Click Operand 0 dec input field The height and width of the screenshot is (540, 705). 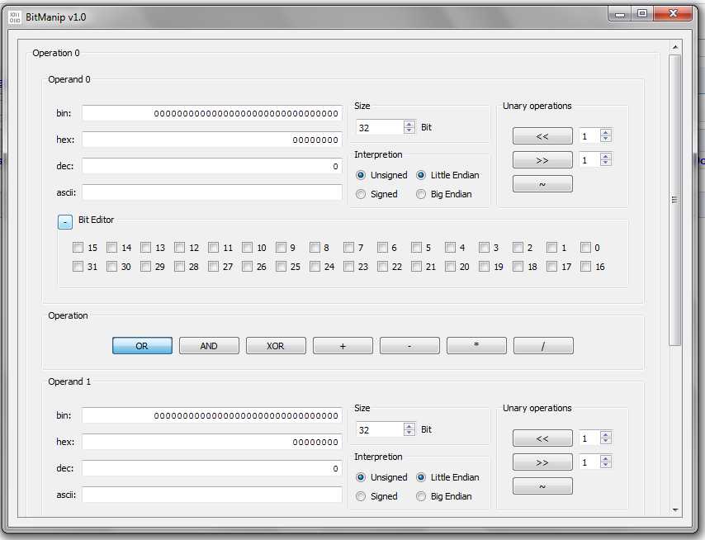[212, 166]
